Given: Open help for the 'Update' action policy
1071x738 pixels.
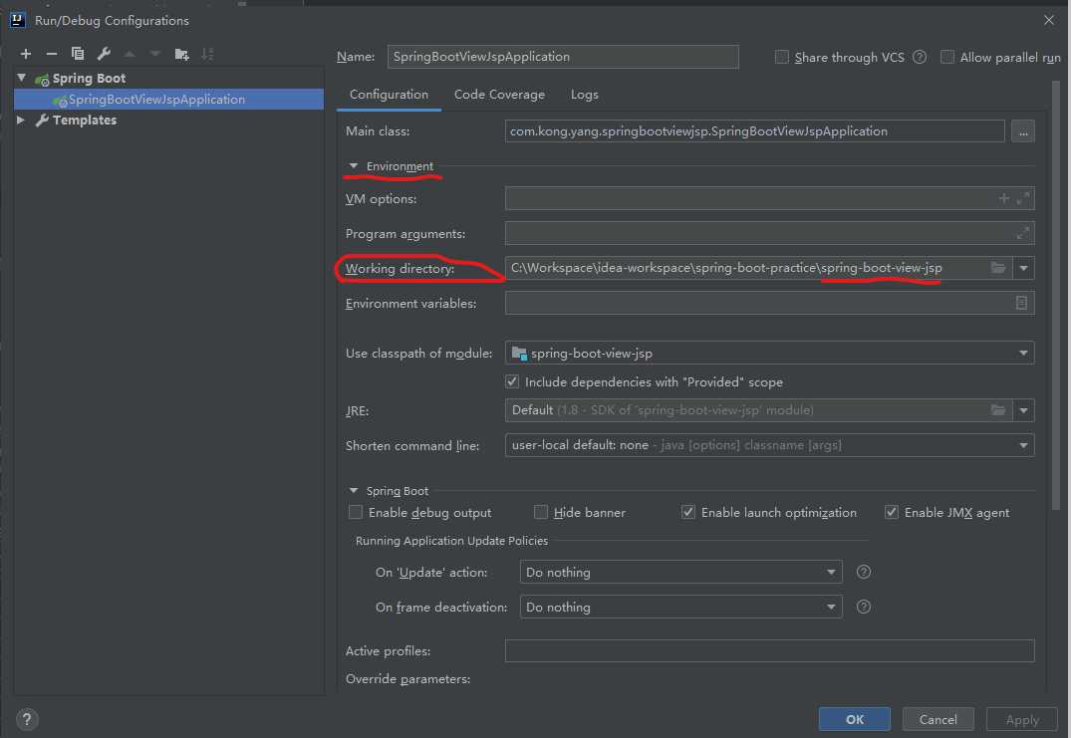Looking at the screenshot, I should pyautogui.click(x=864, y=572).
